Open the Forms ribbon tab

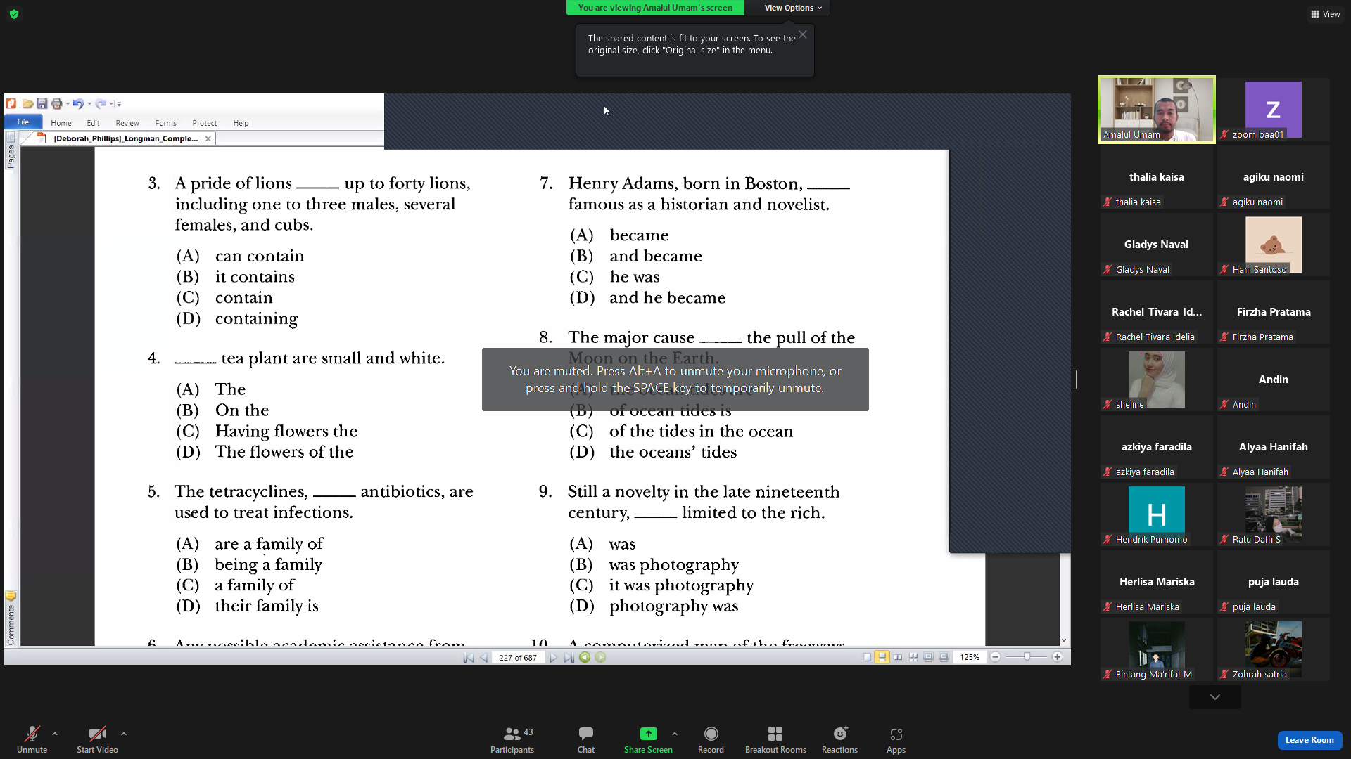[166, 123]
